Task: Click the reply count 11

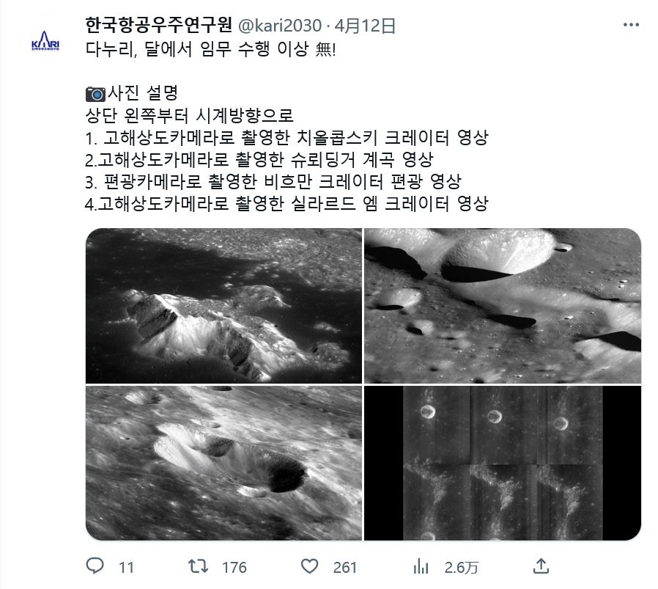Action: pos(126,568)
